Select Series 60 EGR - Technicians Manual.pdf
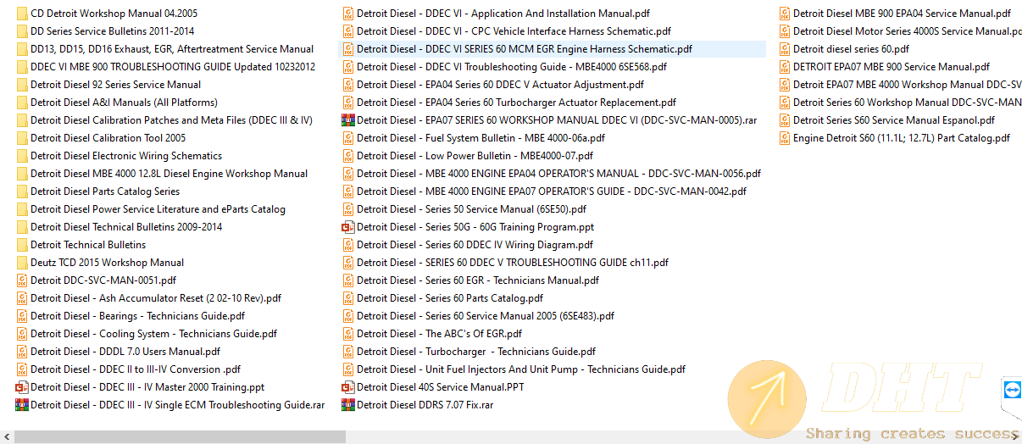The height and width of the screenshot is (444, 1022). pos(478,280)
